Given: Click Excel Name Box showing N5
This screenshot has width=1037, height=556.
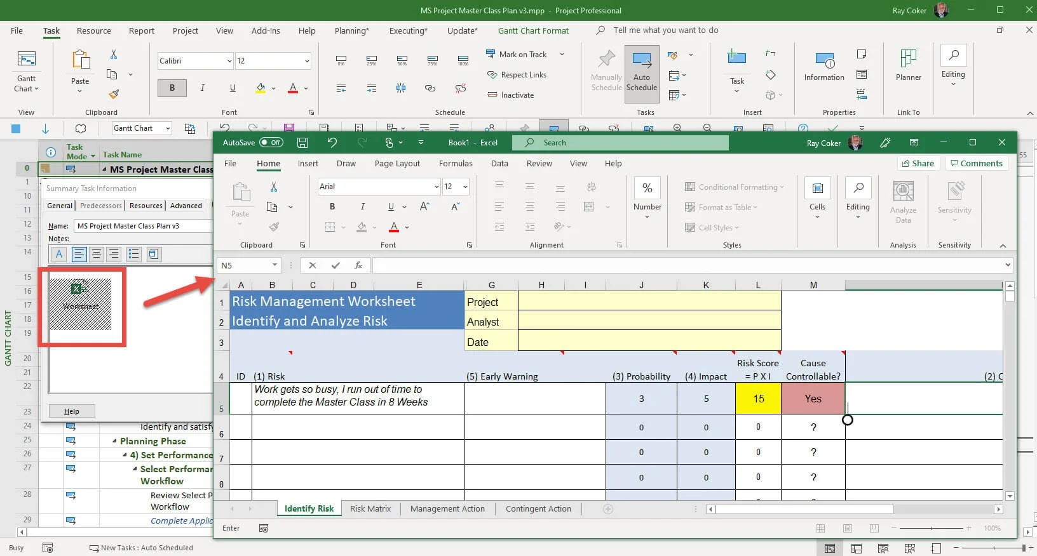Looking at the screenshot, I should point(248,265).
